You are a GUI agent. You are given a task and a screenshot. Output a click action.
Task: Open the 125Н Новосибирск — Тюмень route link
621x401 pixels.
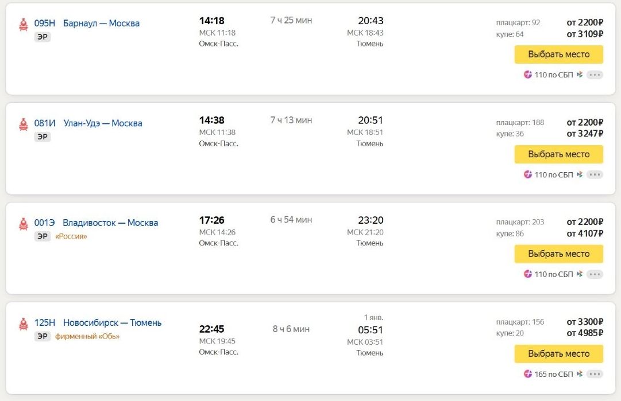[x=98, y=323]
